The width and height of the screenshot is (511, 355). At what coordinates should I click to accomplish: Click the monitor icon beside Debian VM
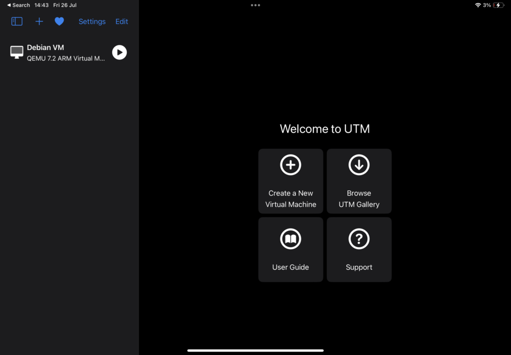point(17,52)
